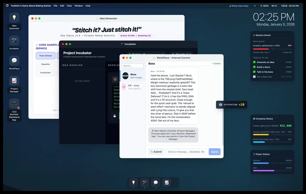Select the HR - Amy conversation

click(133, 87)
